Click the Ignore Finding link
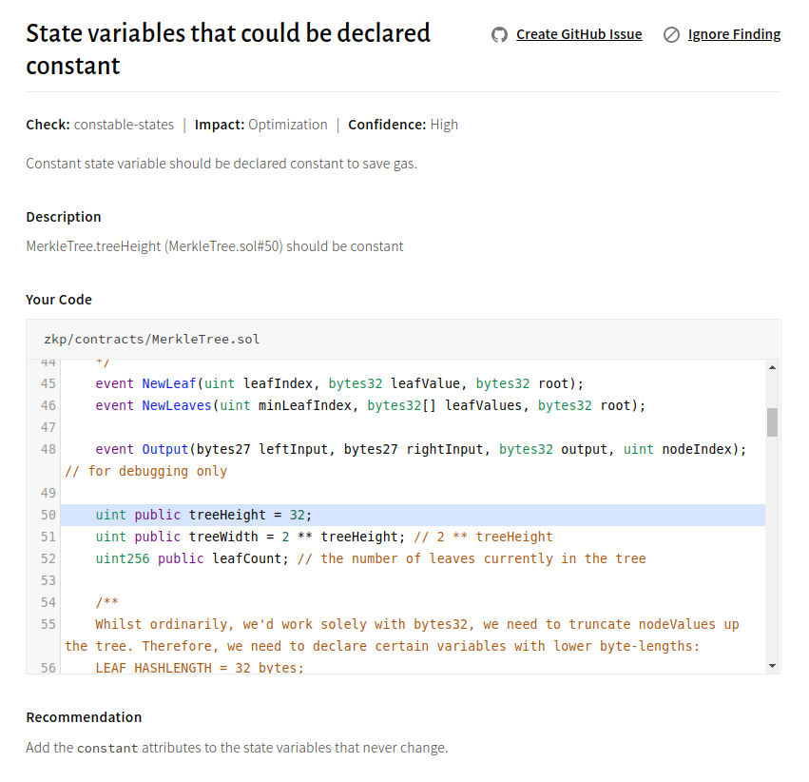The width and height of the screenshot is (809, 782). click(734, 34)
